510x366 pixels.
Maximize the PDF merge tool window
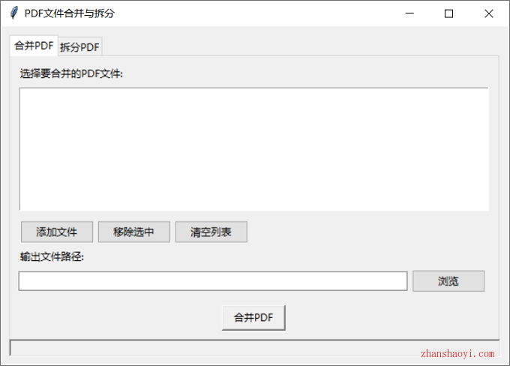(x=448, y=13)
